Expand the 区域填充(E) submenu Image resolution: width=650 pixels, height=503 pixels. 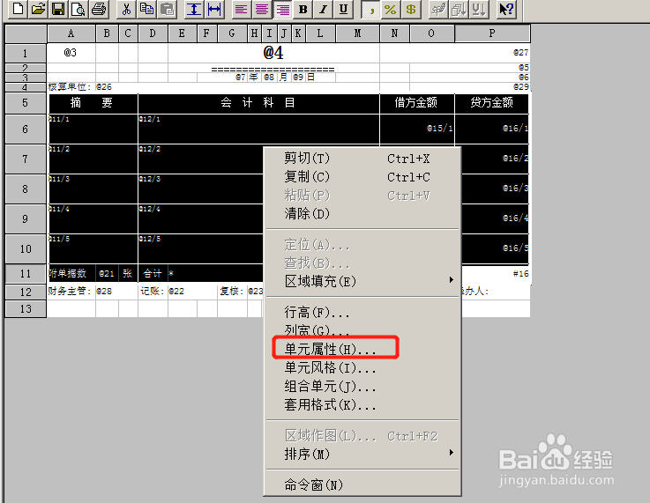[x=362, y=281]
